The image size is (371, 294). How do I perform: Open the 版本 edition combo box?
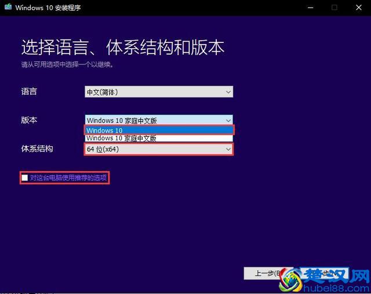pyautogui.click(x=159, y=120)
